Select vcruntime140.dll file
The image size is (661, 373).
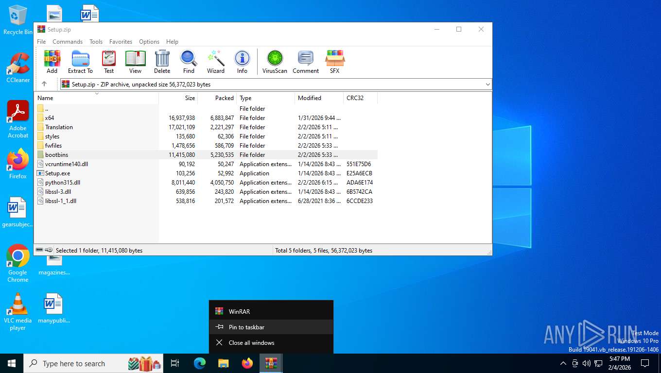tap(206, 164)
